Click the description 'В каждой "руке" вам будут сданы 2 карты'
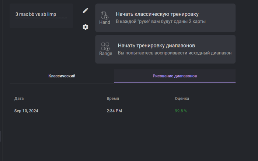 click(x=161, y=22)
